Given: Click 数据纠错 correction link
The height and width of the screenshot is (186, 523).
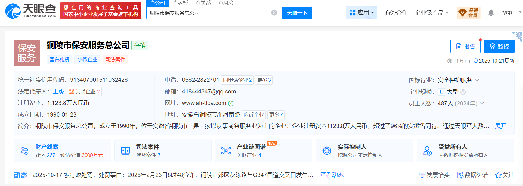Looking at the screenshot, I should point(472,175).
